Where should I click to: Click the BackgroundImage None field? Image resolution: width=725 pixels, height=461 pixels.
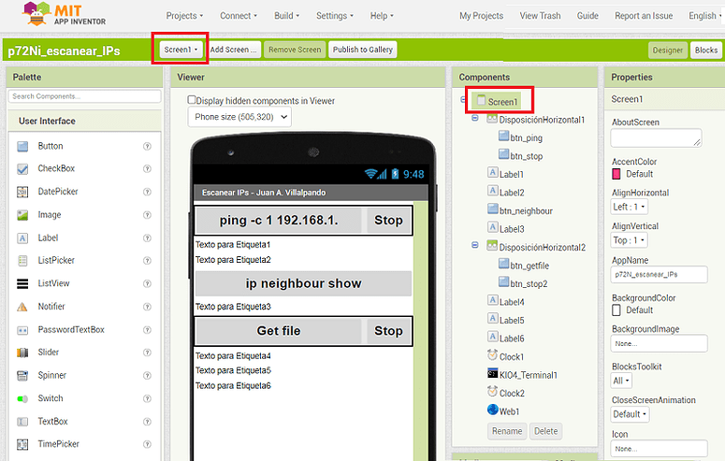pos(659,343)
